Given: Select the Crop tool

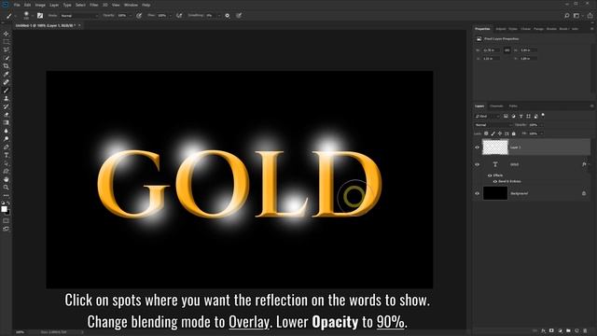Looking at the screenshot, I should pyautogui.click(x=7, y=66).
